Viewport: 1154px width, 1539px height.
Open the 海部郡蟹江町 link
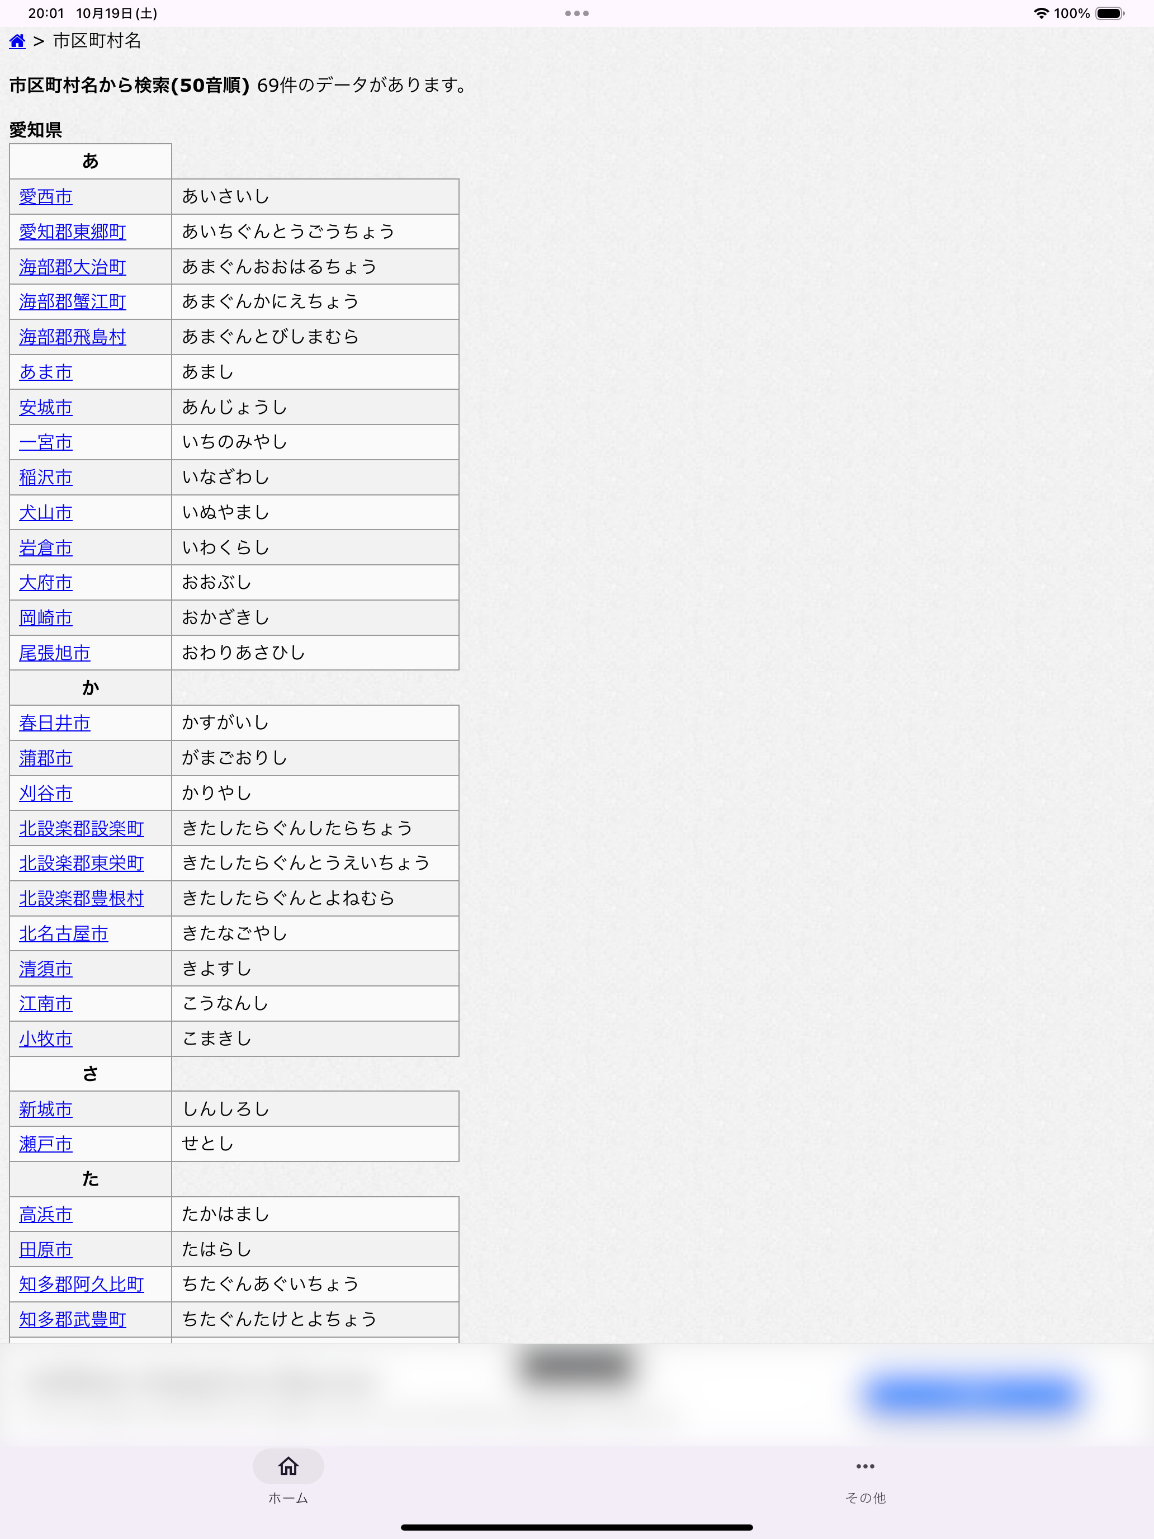point(72,302)
